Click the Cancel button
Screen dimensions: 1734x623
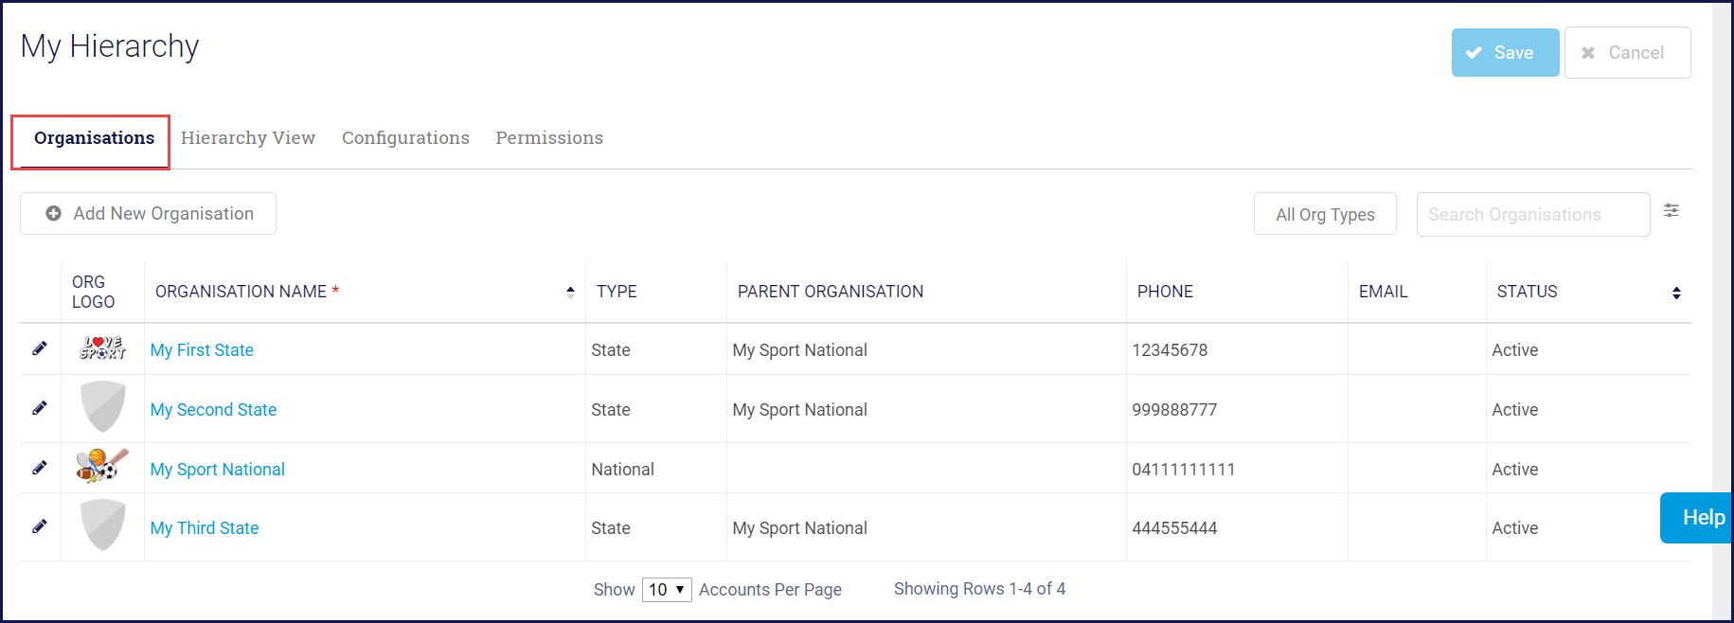coord(1627,53)
